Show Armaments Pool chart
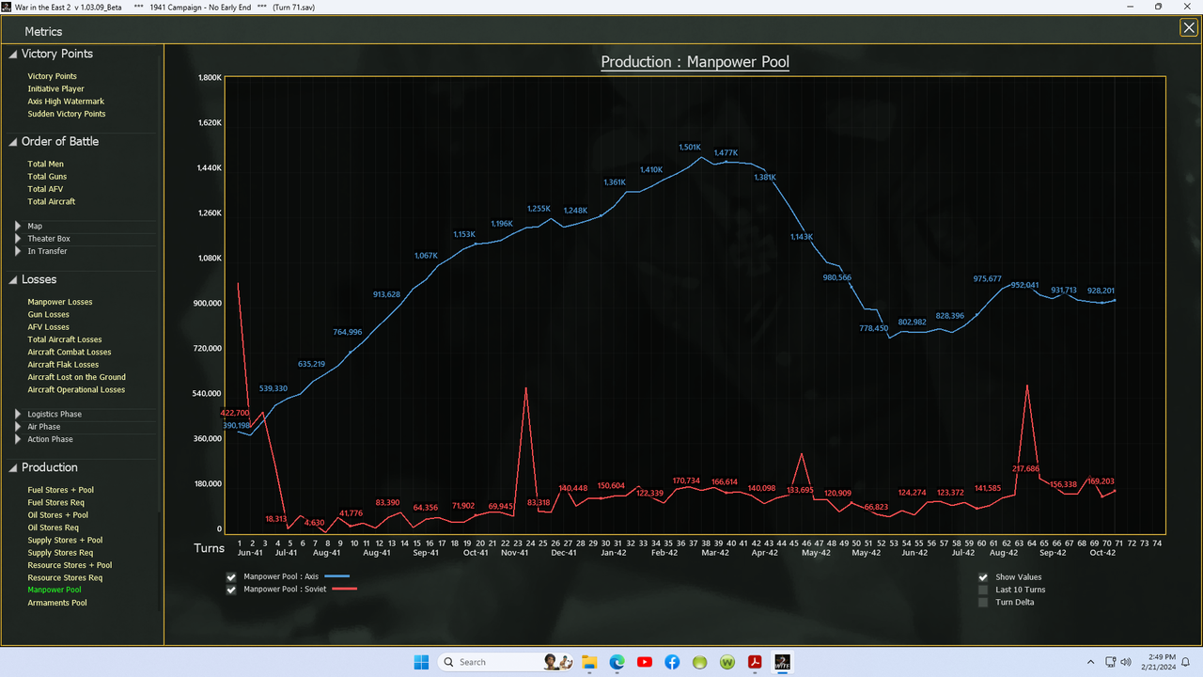This screenshot has height=677, width=1203. (57, 603)
